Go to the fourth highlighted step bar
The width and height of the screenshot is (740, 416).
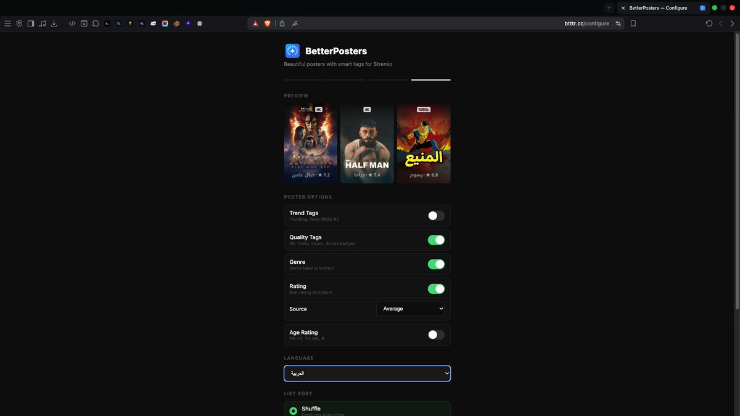(x=431, y=80)
